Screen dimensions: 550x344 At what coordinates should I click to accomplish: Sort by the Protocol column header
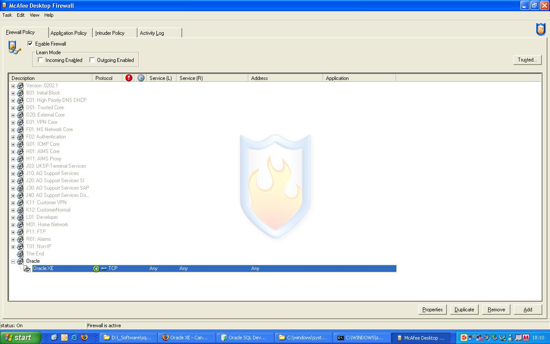point(107,78)
